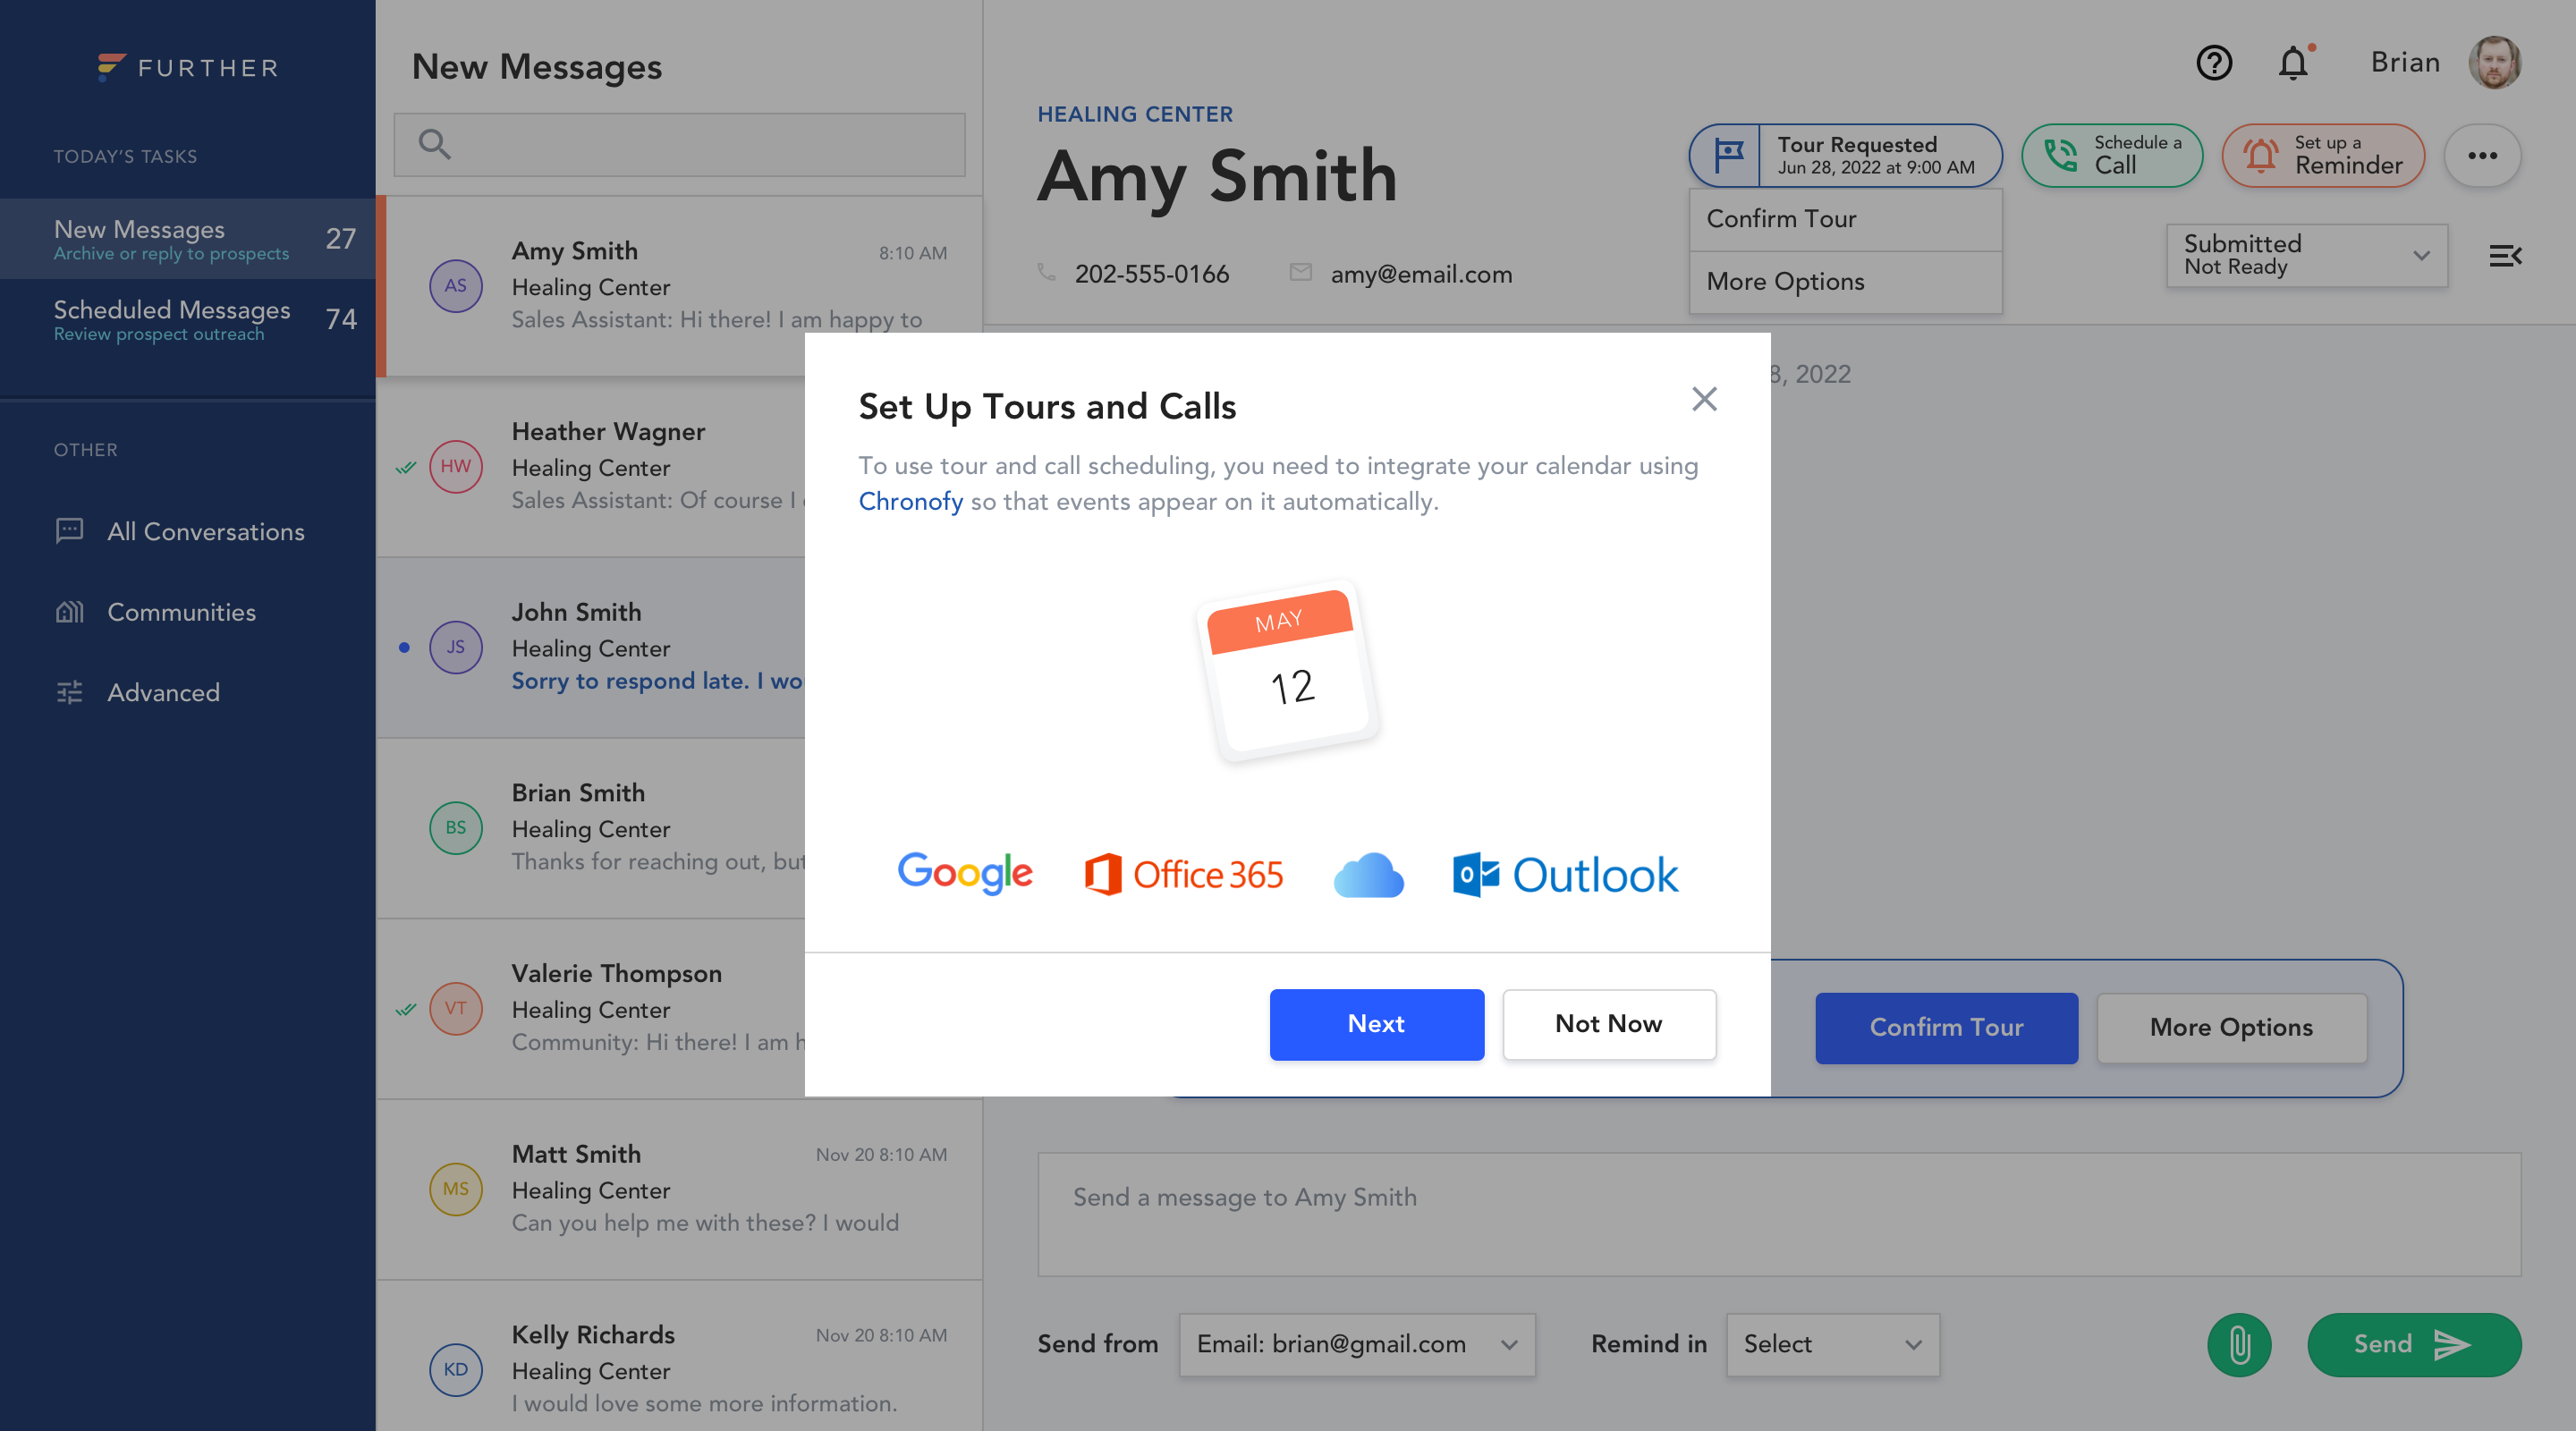Open the Send from email dropdown
This screenshot has height=1431, width=2576.
(x=1357, y=1344)
